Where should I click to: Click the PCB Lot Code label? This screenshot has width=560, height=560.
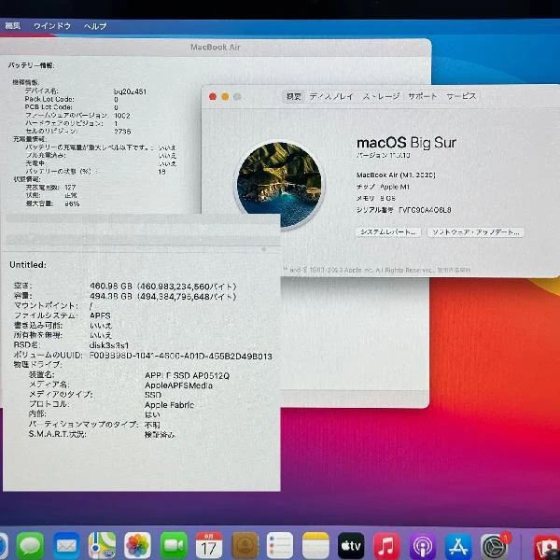49,107
